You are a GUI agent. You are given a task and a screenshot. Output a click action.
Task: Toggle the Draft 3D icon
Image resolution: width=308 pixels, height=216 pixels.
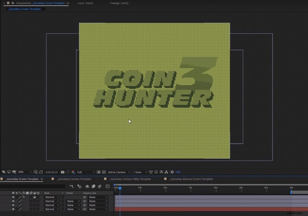coord(79,186)
